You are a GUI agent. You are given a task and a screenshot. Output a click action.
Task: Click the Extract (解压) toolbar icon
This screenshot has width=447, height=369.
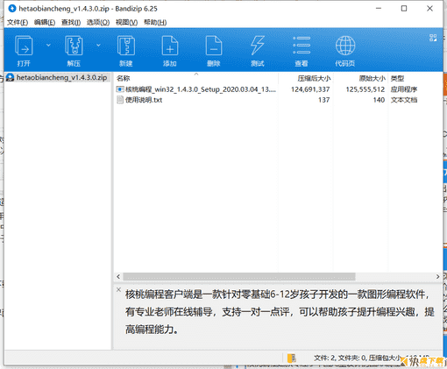click(74, 46)
